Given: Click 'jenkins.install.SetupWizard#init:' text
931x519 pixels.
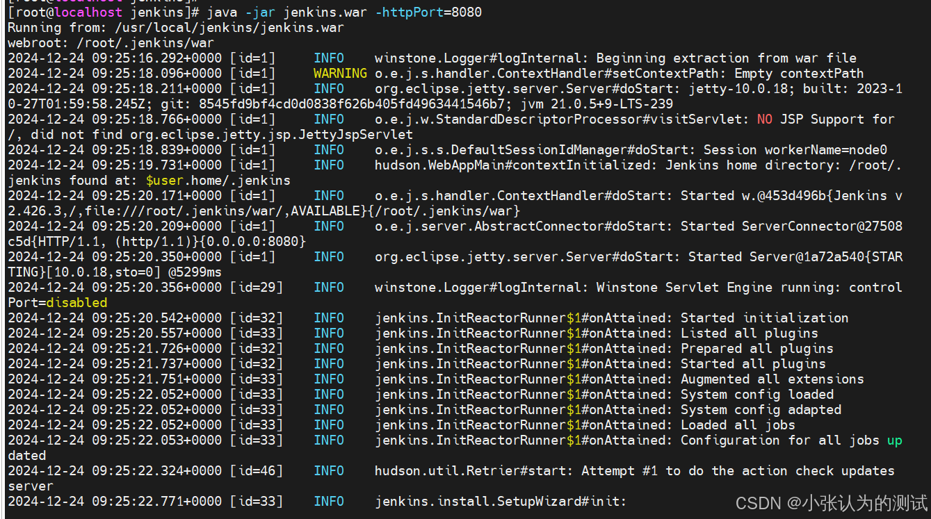Looking at the screenshot, I should (501, 502).
